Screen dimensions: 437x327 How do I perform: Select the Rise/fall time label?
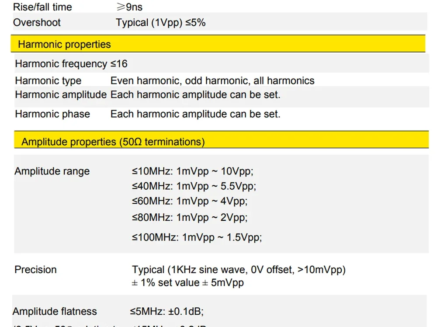point(42,7)
